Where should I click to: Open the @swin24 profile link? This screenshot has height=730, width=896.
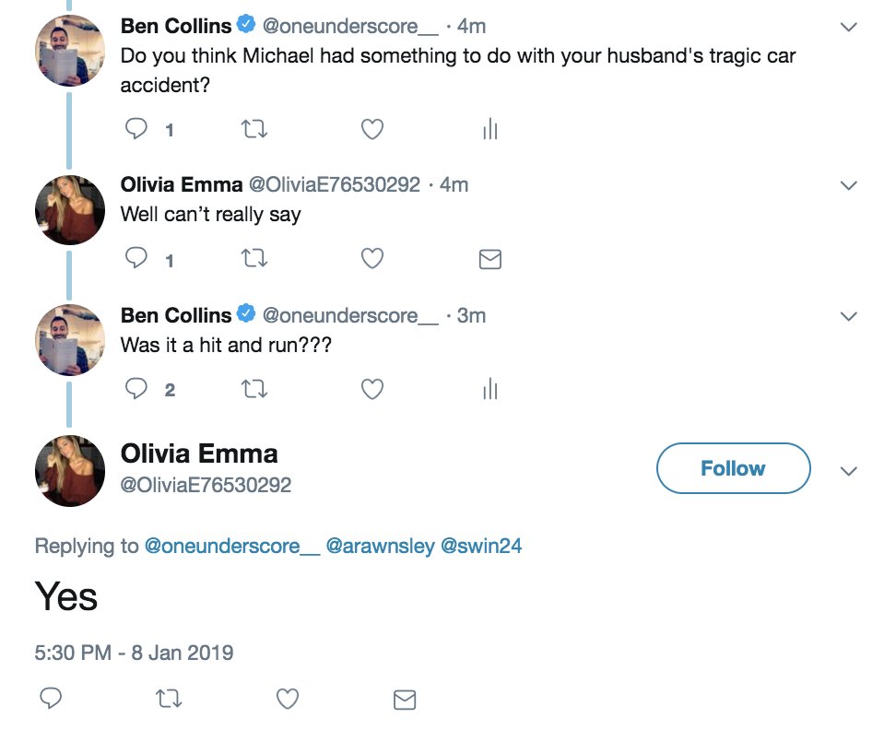point(481,546)
